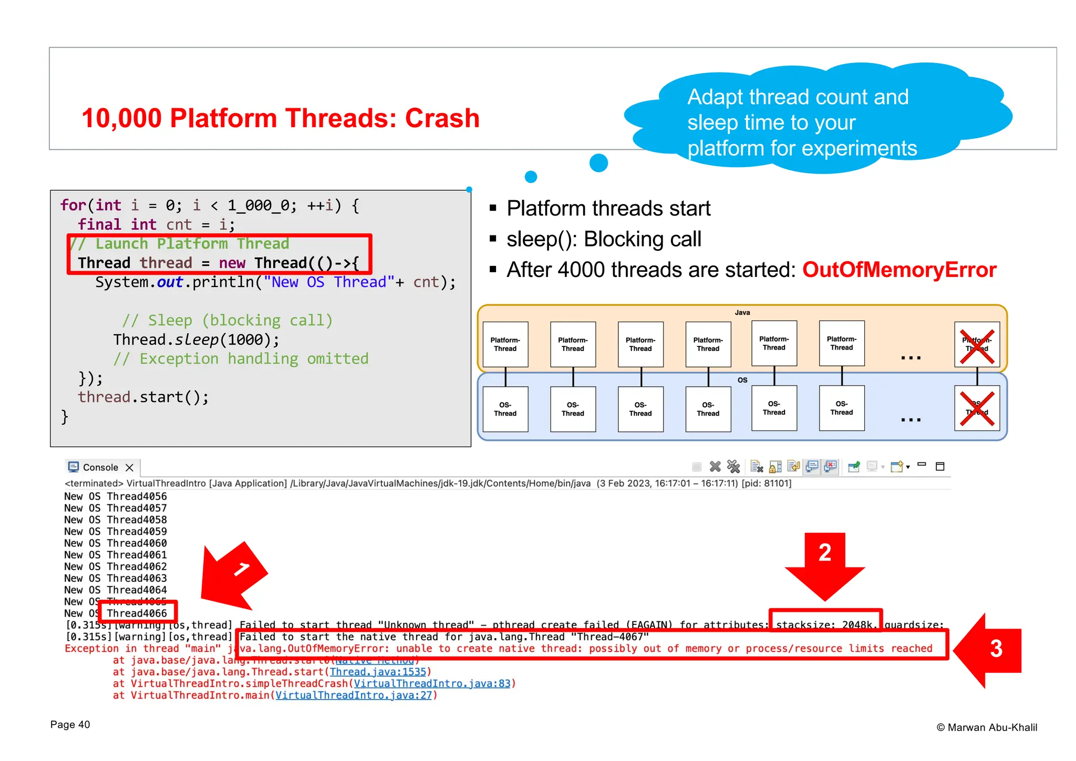Open the VirtualThreadIntro.java:27 link
1076x761 pixels.
pyautogui.click(x=354, y=695)
